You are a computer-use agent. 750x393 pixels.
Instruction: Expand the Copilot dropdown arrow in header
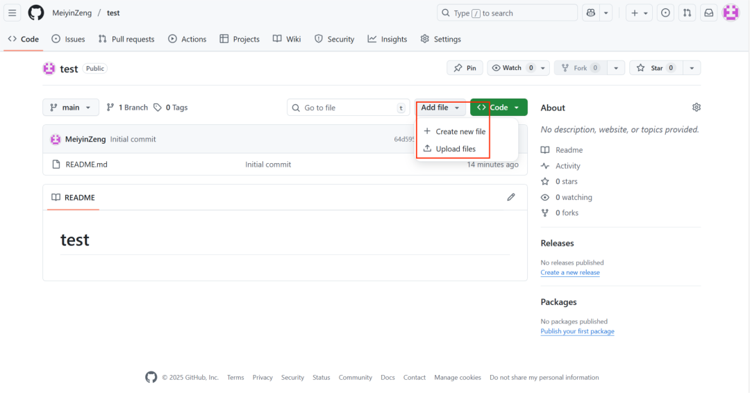(x=606, y=13)
